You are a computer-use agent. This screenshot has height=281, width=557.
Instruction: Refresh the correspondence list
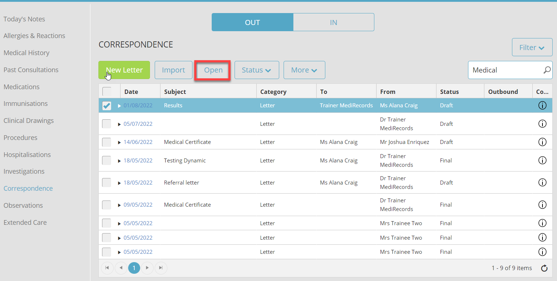point(544,268)
